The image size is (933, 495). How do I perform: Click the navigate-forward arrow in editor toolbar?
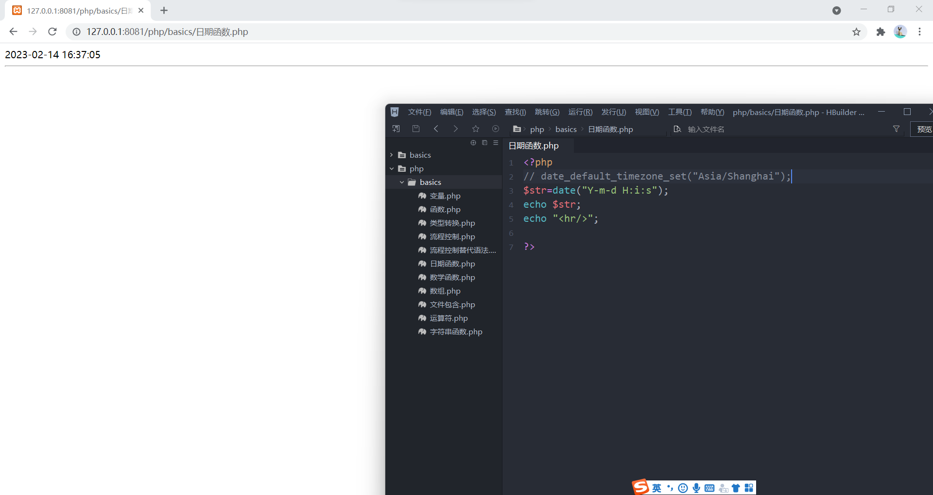456,129
